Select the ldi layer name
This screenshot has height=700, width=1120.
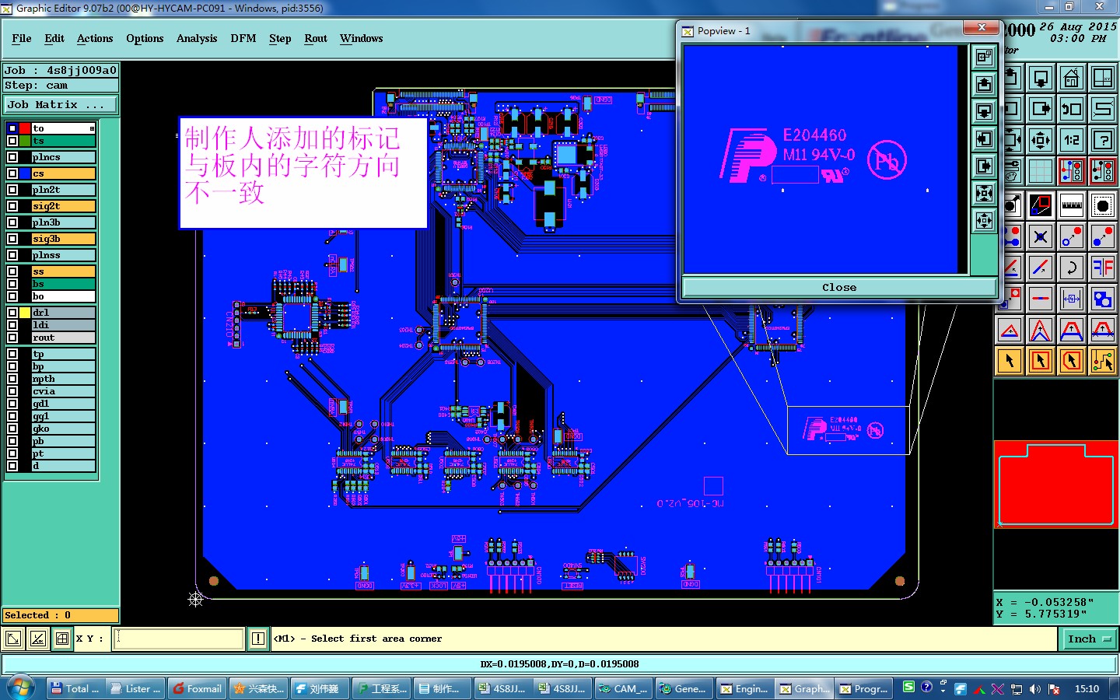(x=64, y=325)
